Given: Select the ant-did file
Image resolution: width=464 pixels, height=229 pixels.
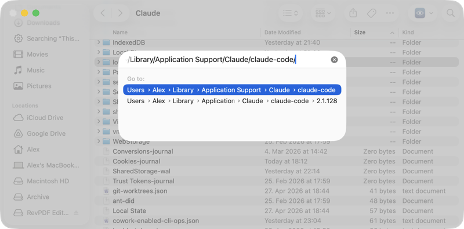Looking at the screenshot, I should click(x=276, y=201).
